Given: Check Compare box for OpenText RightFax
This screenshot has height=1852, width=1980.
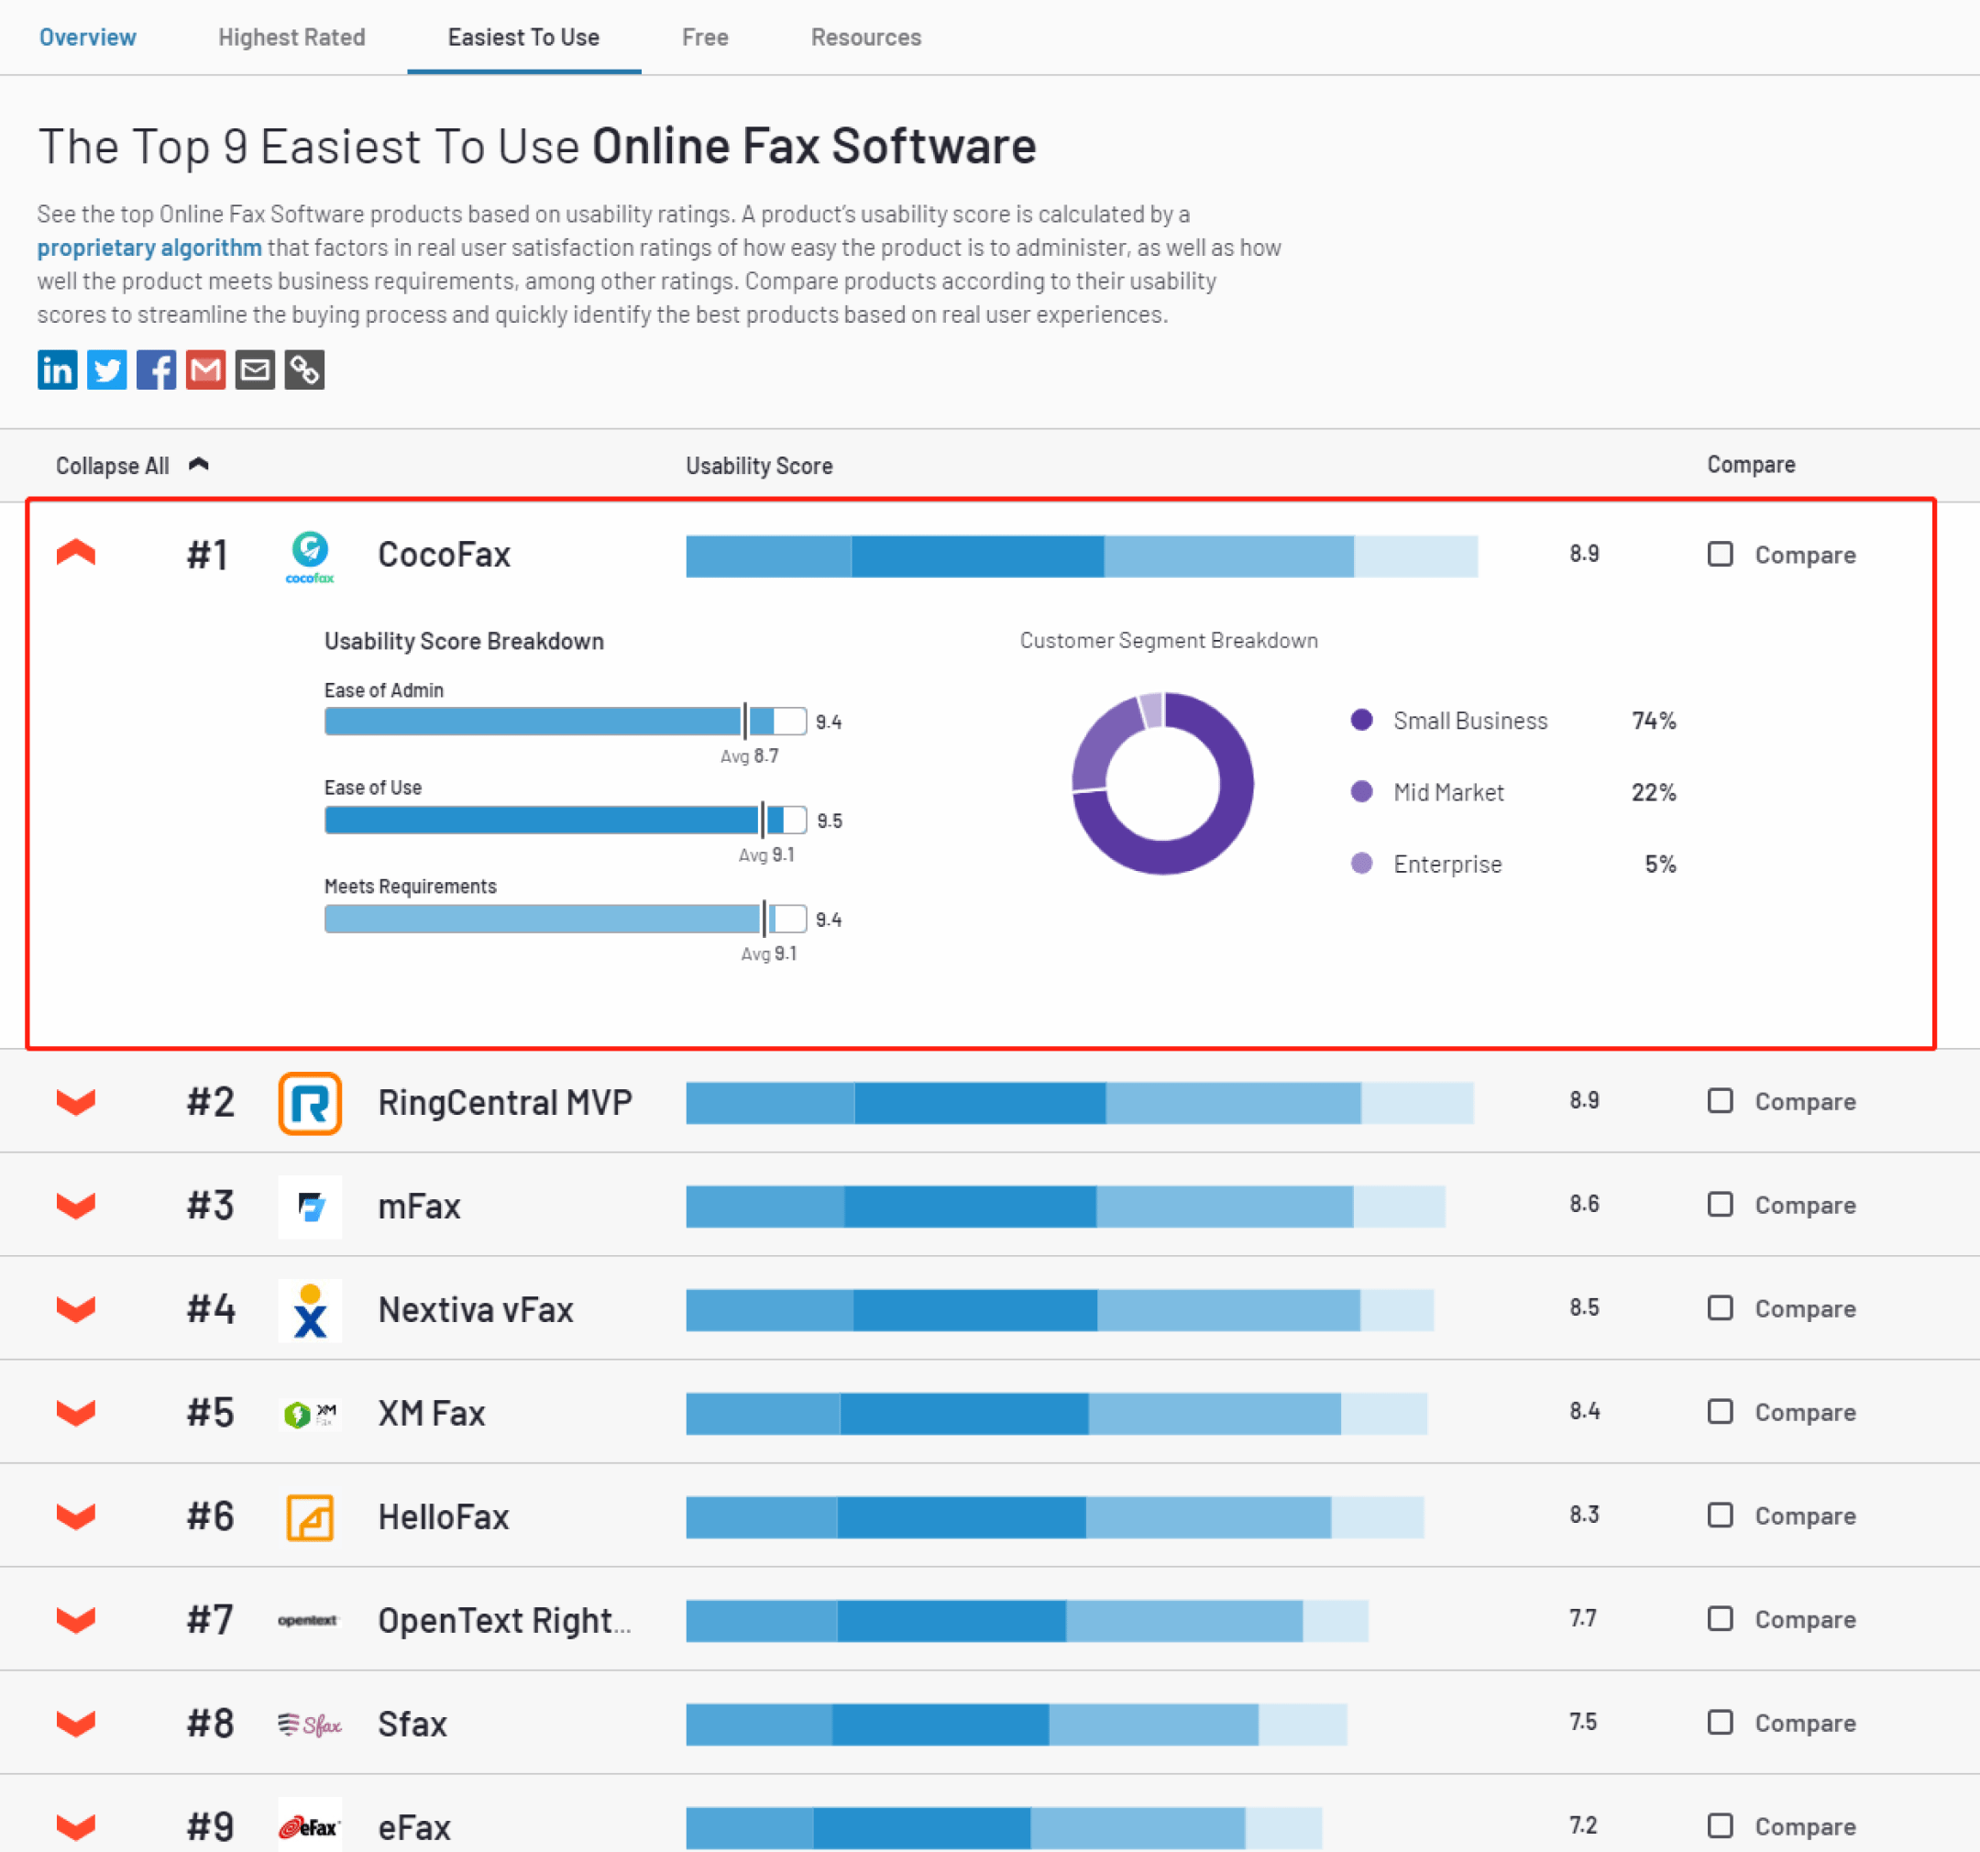Looking at the screenshot, I should pyautogui.click(x=1720, y=1619).
